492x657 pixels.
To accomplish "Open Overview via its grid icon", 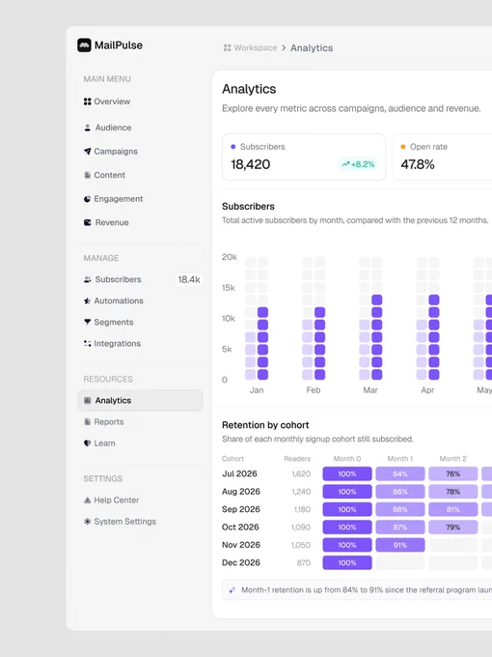I will (87, 101).
